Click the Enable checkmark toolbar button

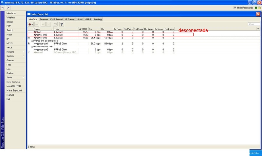click(x=43, y=24)
